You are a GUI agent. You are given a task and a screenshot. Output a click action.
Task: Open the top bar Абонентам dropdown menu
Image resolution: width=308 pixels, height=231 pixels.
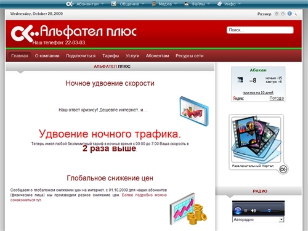click(x=85, y=4)
